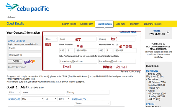Go to the Search Flight step
This screenshot has width=177, height=107.
click(x=69, y=24)
